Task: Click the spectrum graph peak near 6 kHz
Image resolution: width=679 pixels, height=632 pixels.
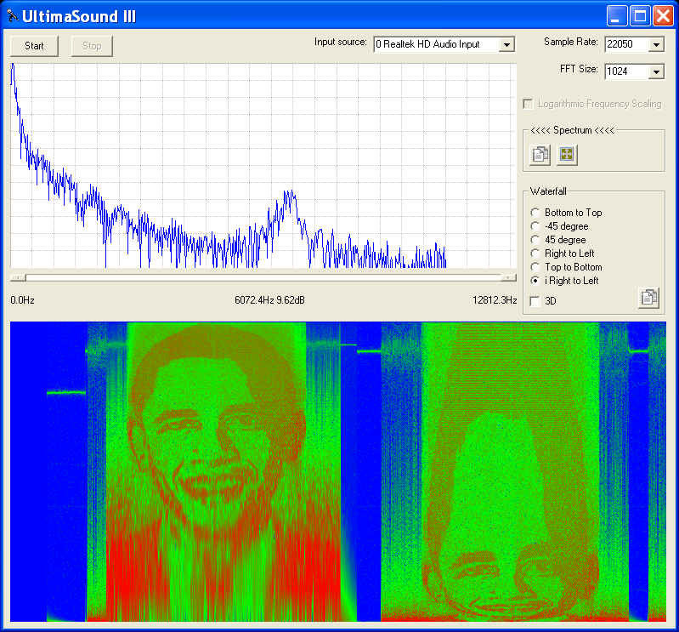Action: coord(289,194)
